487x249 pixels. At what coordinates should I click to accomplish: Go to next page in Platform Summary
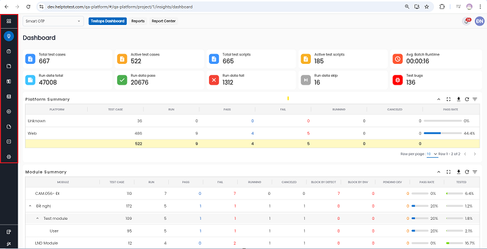pyautogui.click(x=475, y=154)
